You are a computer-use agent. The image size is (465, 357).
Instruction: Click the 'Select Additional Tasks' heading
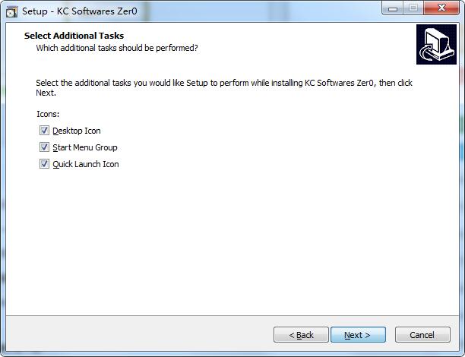74,36
